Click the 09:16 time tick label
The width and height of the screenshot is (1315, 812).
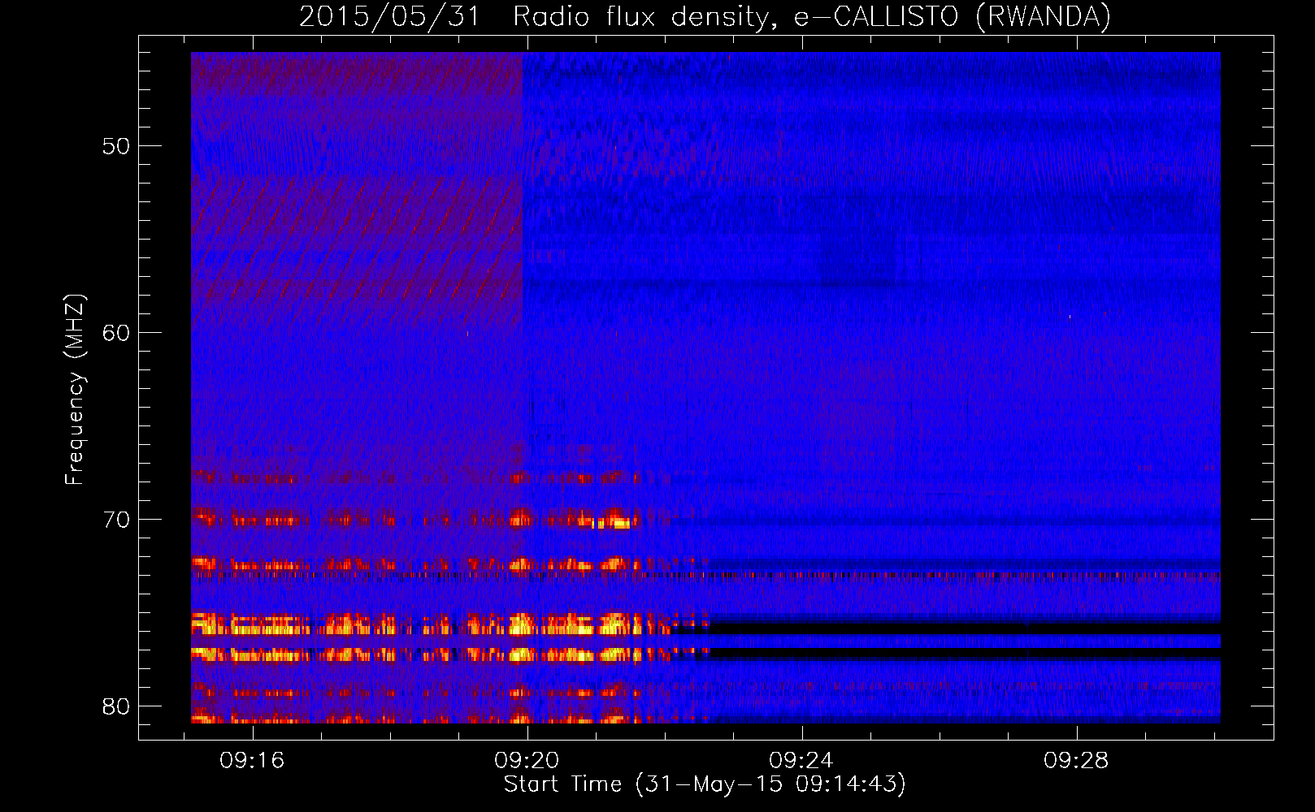(x=252, y=761)
